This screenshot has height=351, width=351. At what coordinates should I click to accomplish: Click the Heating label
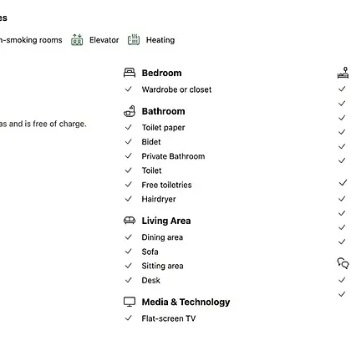(x=160, y=40)
